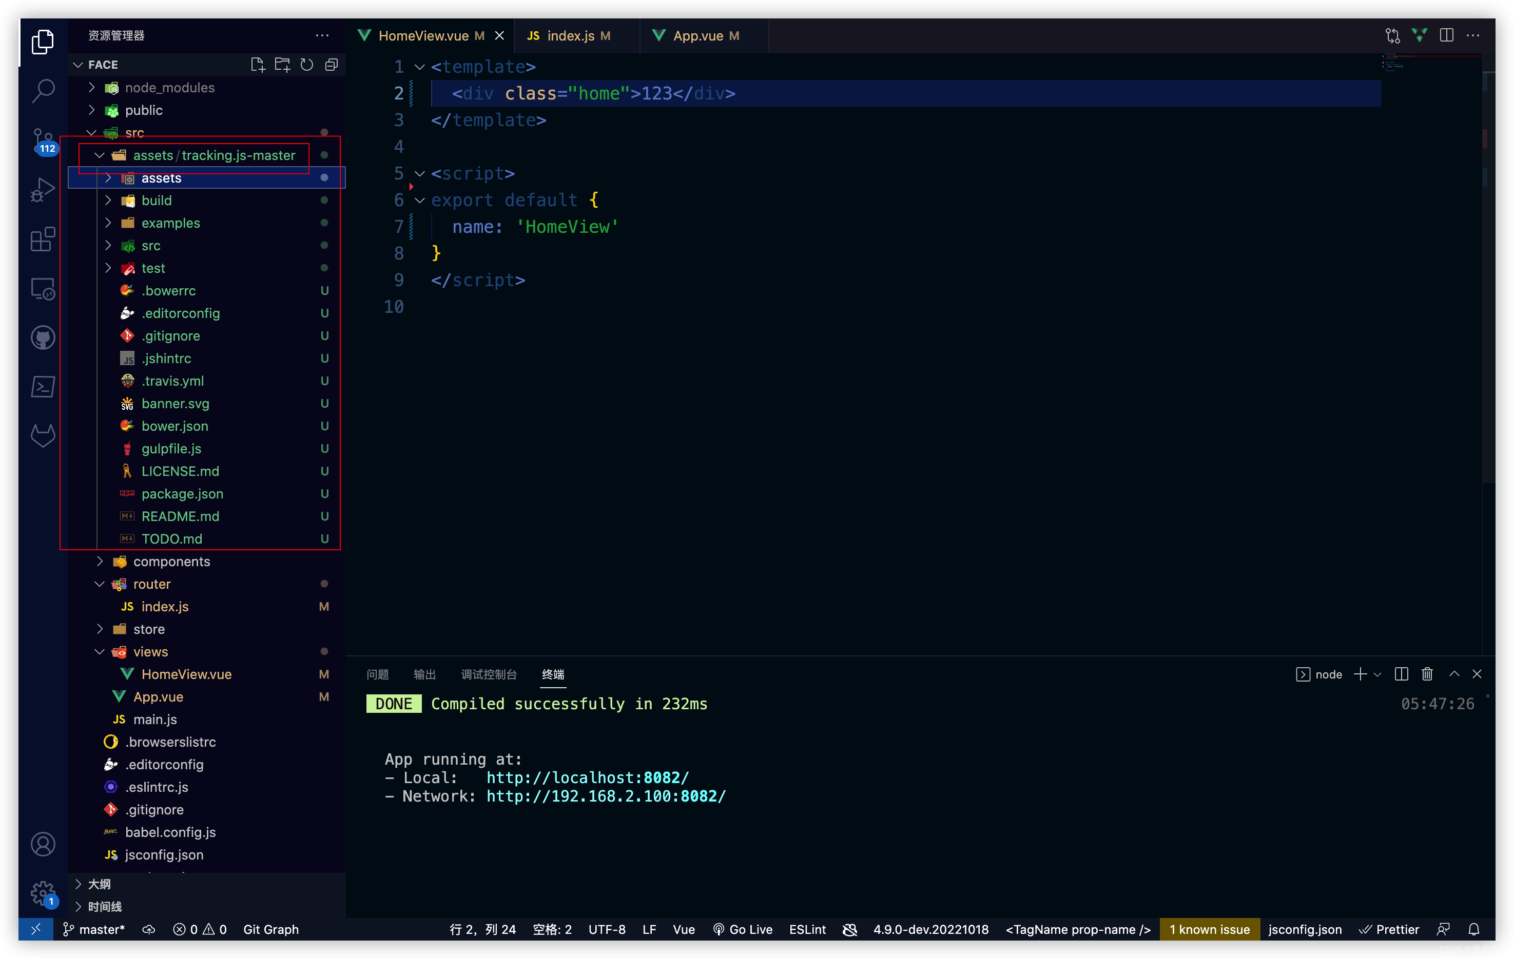Refresh the explorer file tree
The image size is (1514, 959).
307,65
